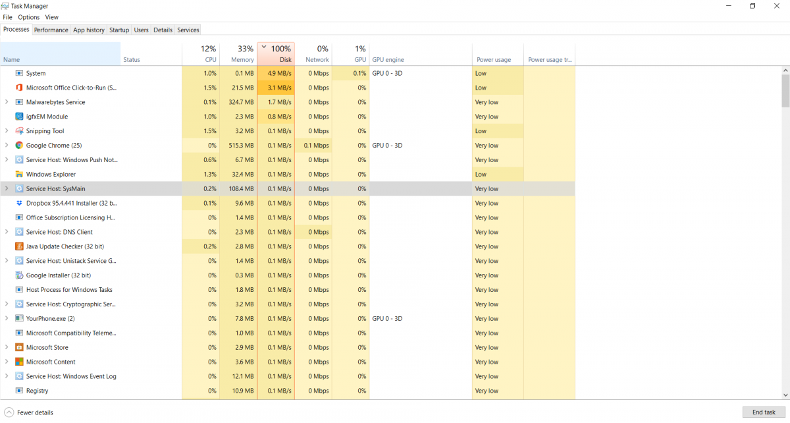Collapse view with Fewer details

point(29,412)
